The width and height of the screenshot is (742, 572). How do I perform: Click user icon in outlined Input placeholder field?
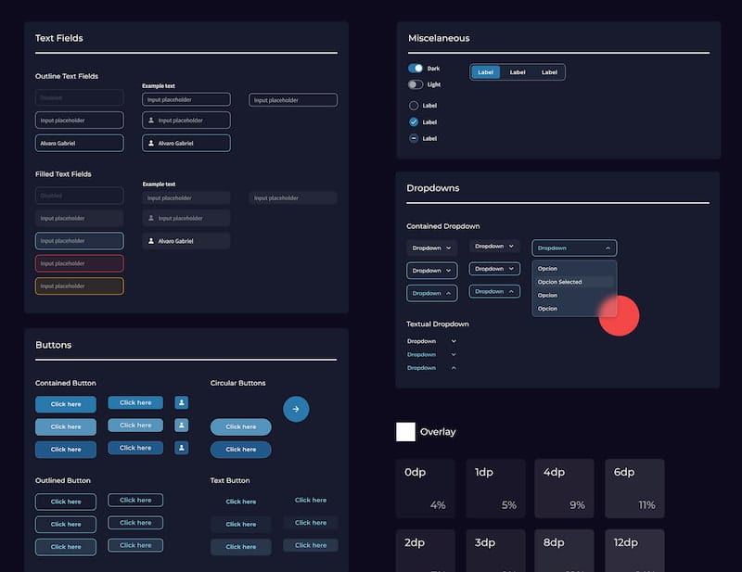click(151, 121)
